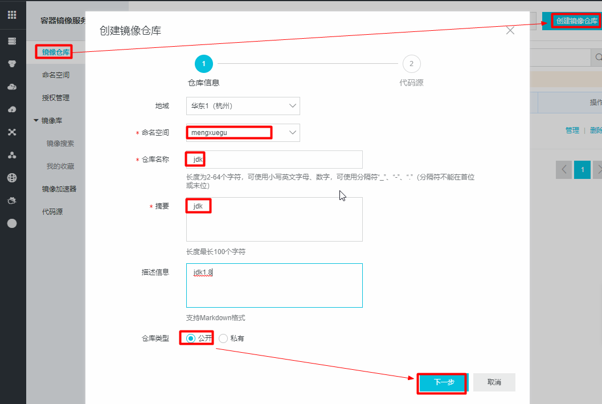Click the globe icon in sidebar
Screen dimensions: 602x404
click(12, 178)
